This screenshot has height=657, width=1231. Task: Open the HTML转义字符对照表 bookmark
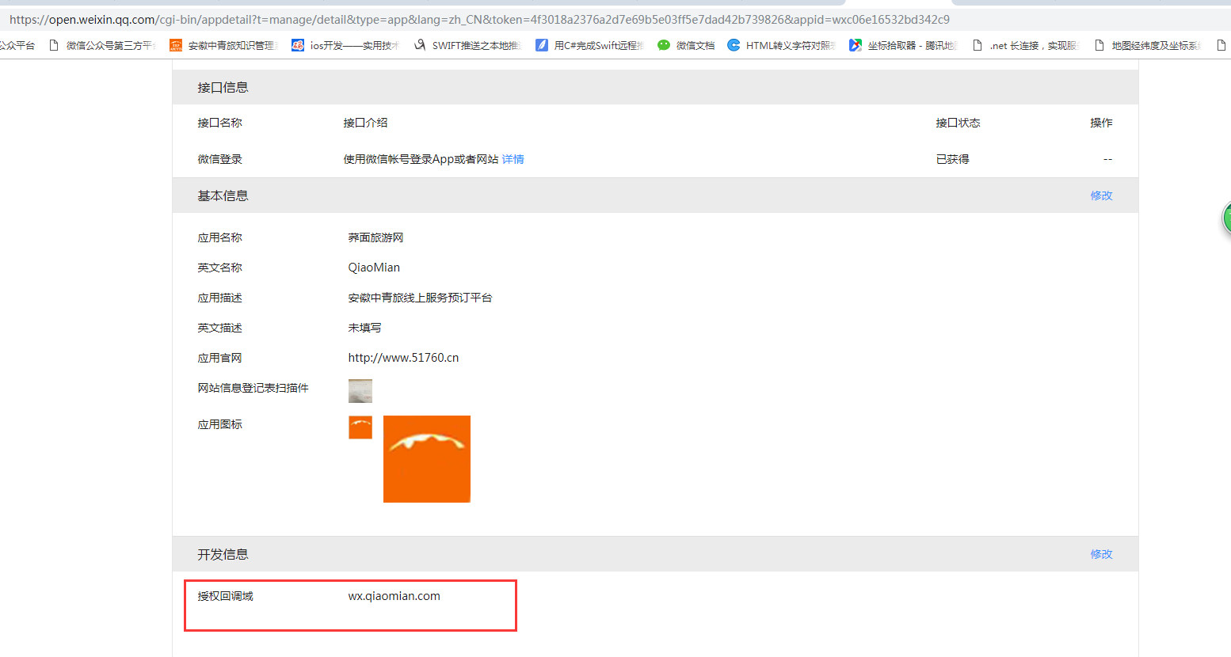point(781,46)
